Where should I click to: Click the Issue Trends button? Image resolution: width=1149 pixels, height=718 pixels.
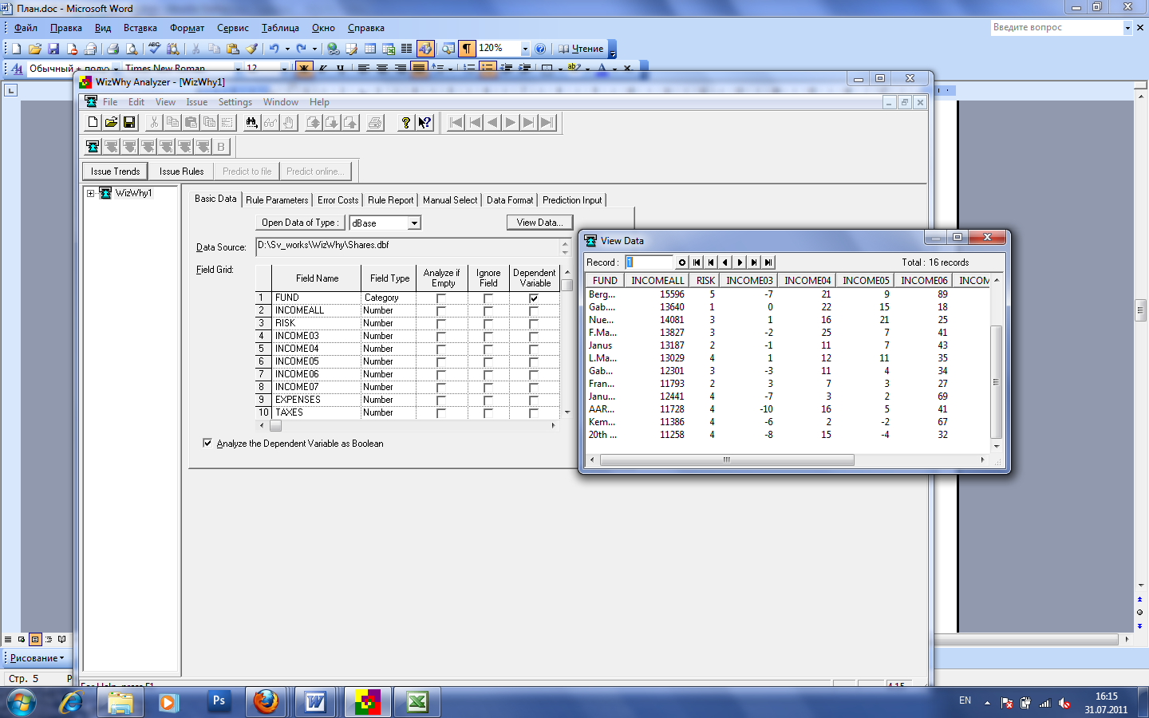click(115, 172)
